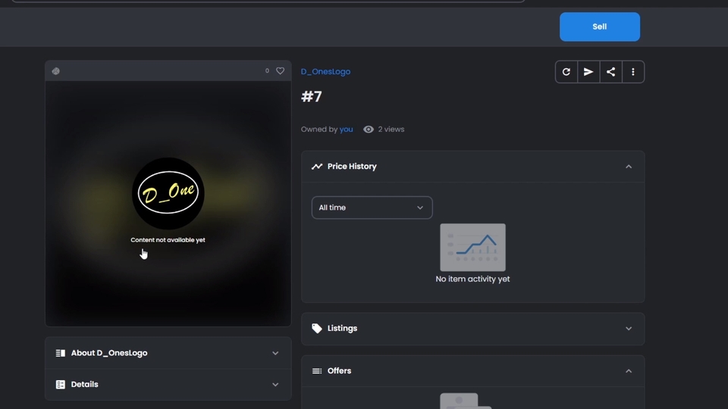The height and width of the screenshot is (409, 728).
Task: Click the "Content not available yet" text
Action: [168, 240]
